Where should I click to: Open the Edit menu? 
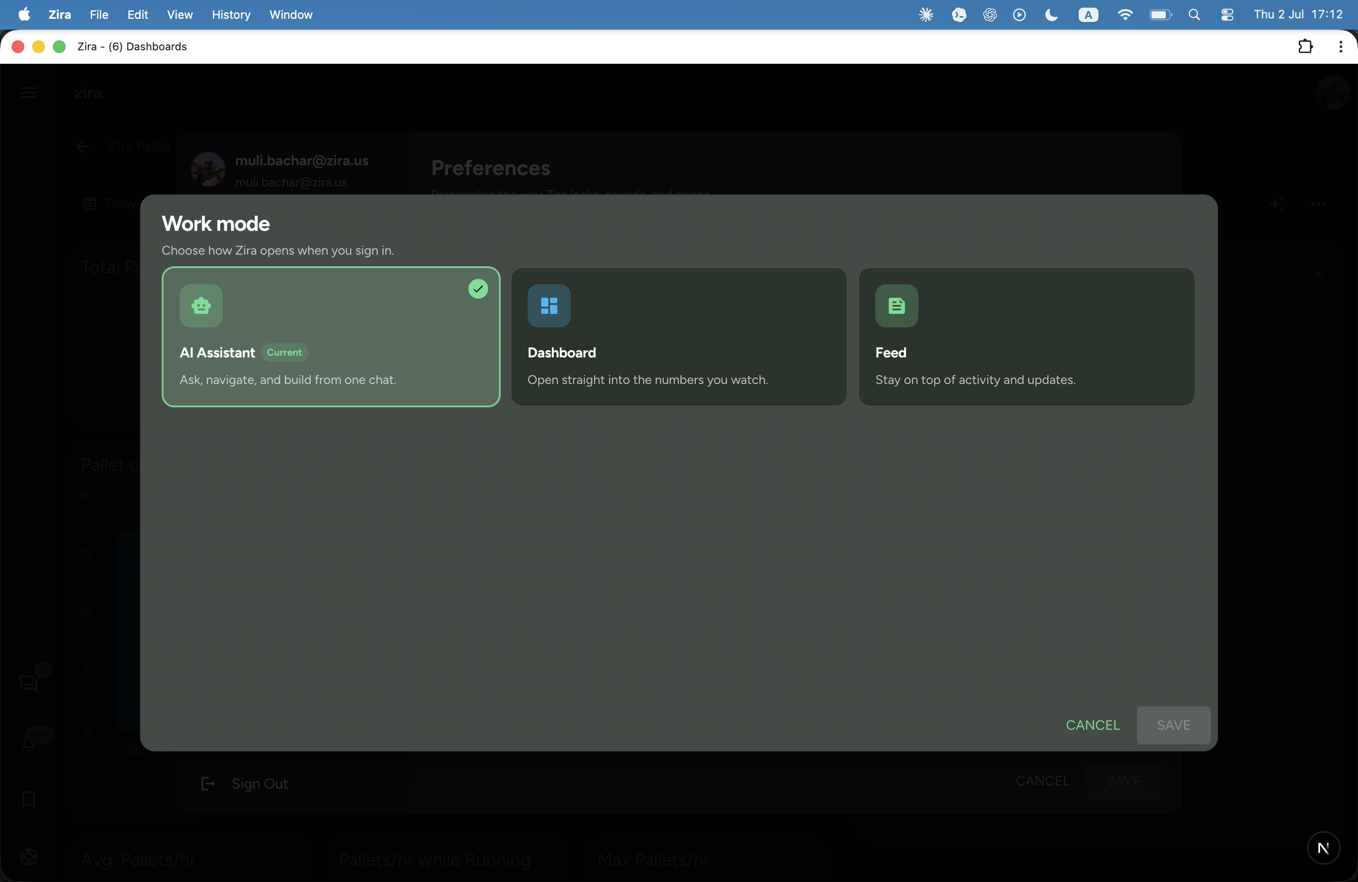coord(137,14)
